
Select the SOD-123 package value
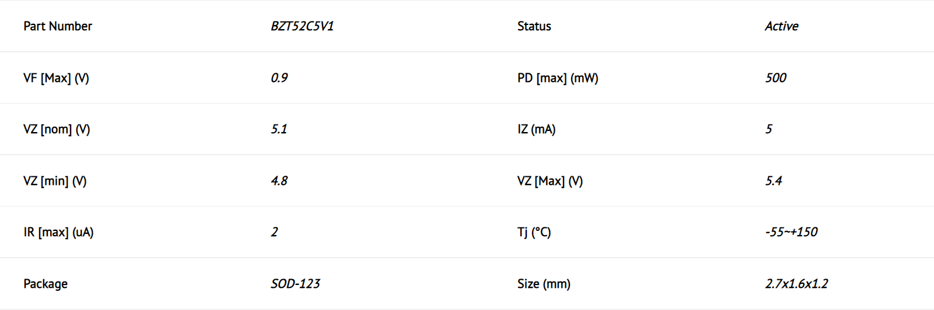click(295, 284)
